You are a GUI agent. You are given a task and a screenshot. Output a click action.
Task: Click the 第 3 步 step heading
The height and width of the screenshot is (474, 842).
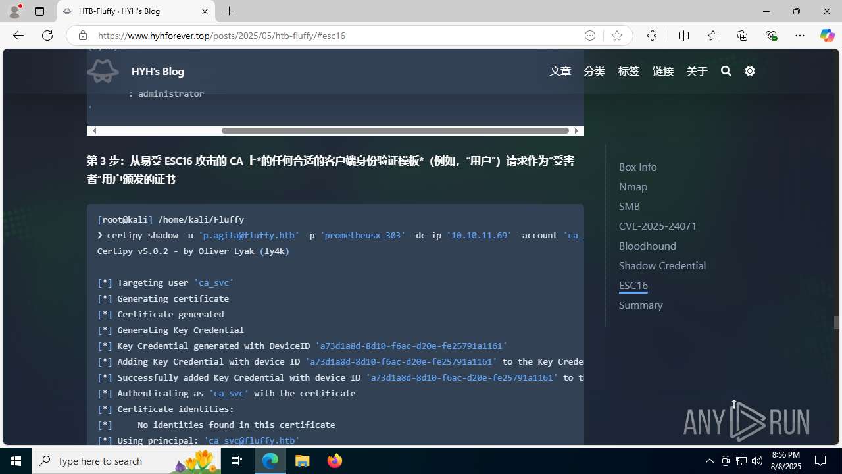pyautogui.click(x=330, y=170)
